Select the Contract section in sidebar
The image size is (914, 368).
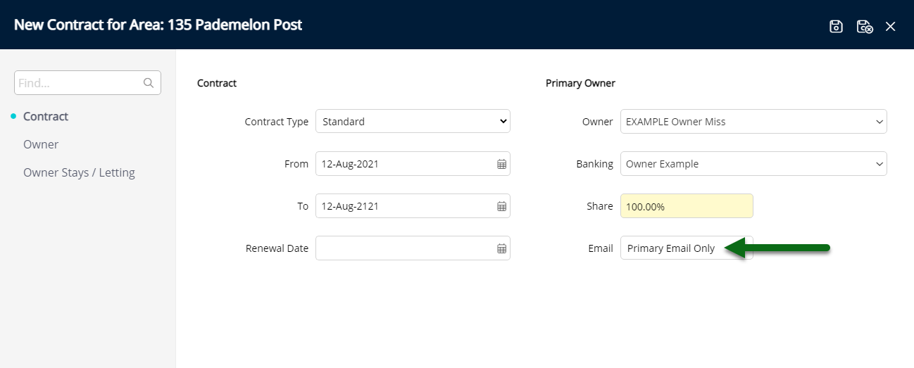[46, 116]
